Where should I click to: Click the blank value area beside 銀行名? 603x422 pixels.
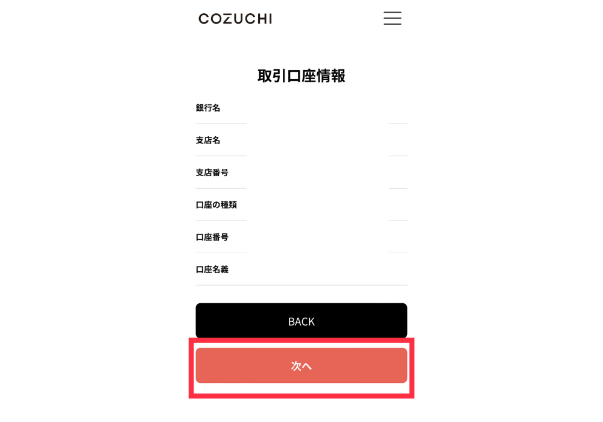(318, 108)
